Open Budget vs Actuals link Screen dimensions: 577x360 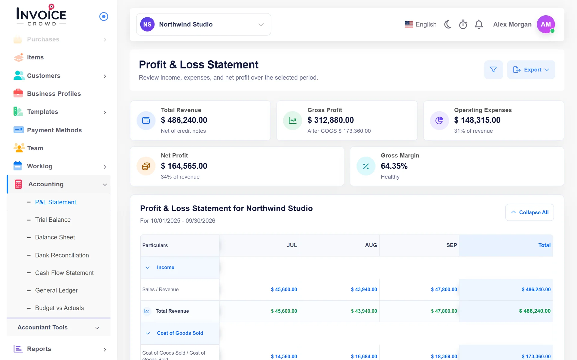coord(60,308)
